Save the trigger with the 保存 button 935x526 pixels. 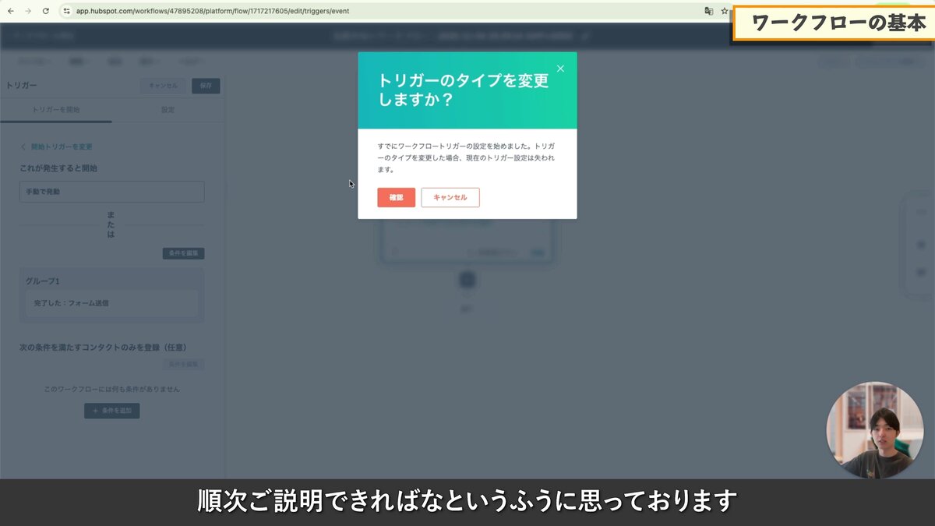coord(205,86)
